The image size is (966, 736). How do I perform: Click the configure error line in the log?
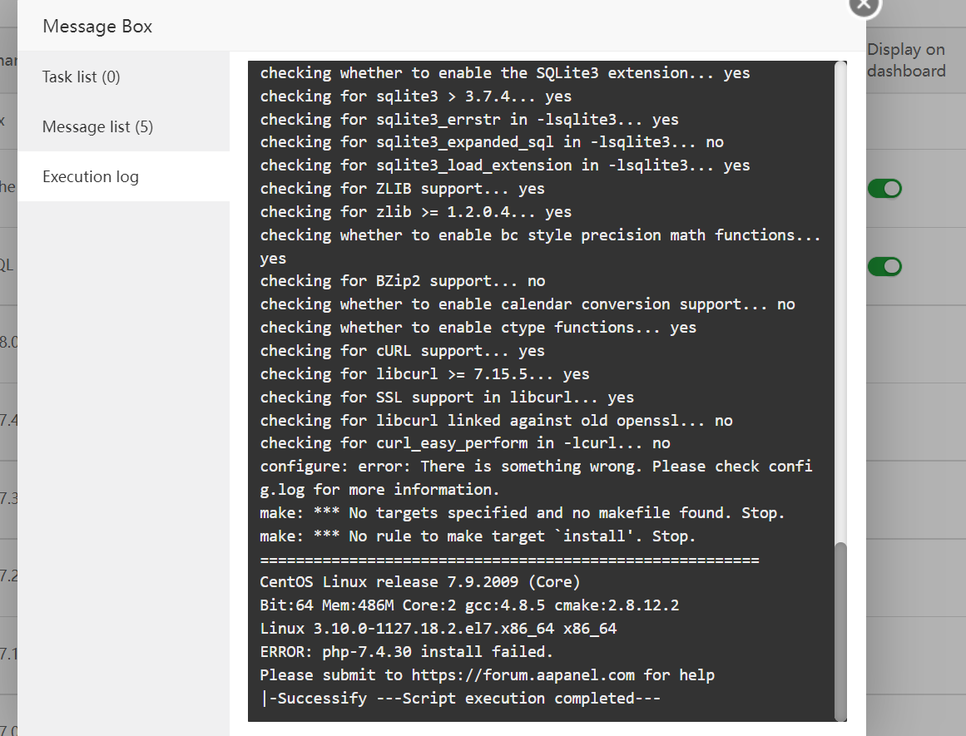tap(536, 467)
